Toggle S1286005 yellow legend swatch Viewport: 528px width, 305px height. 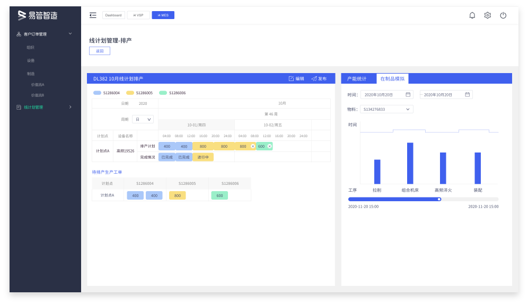[x=130, y=93]
